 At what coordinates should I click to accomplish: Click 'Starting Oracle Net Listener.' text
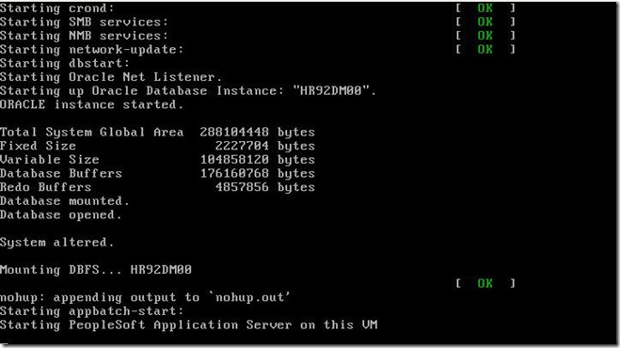(111, 77)
